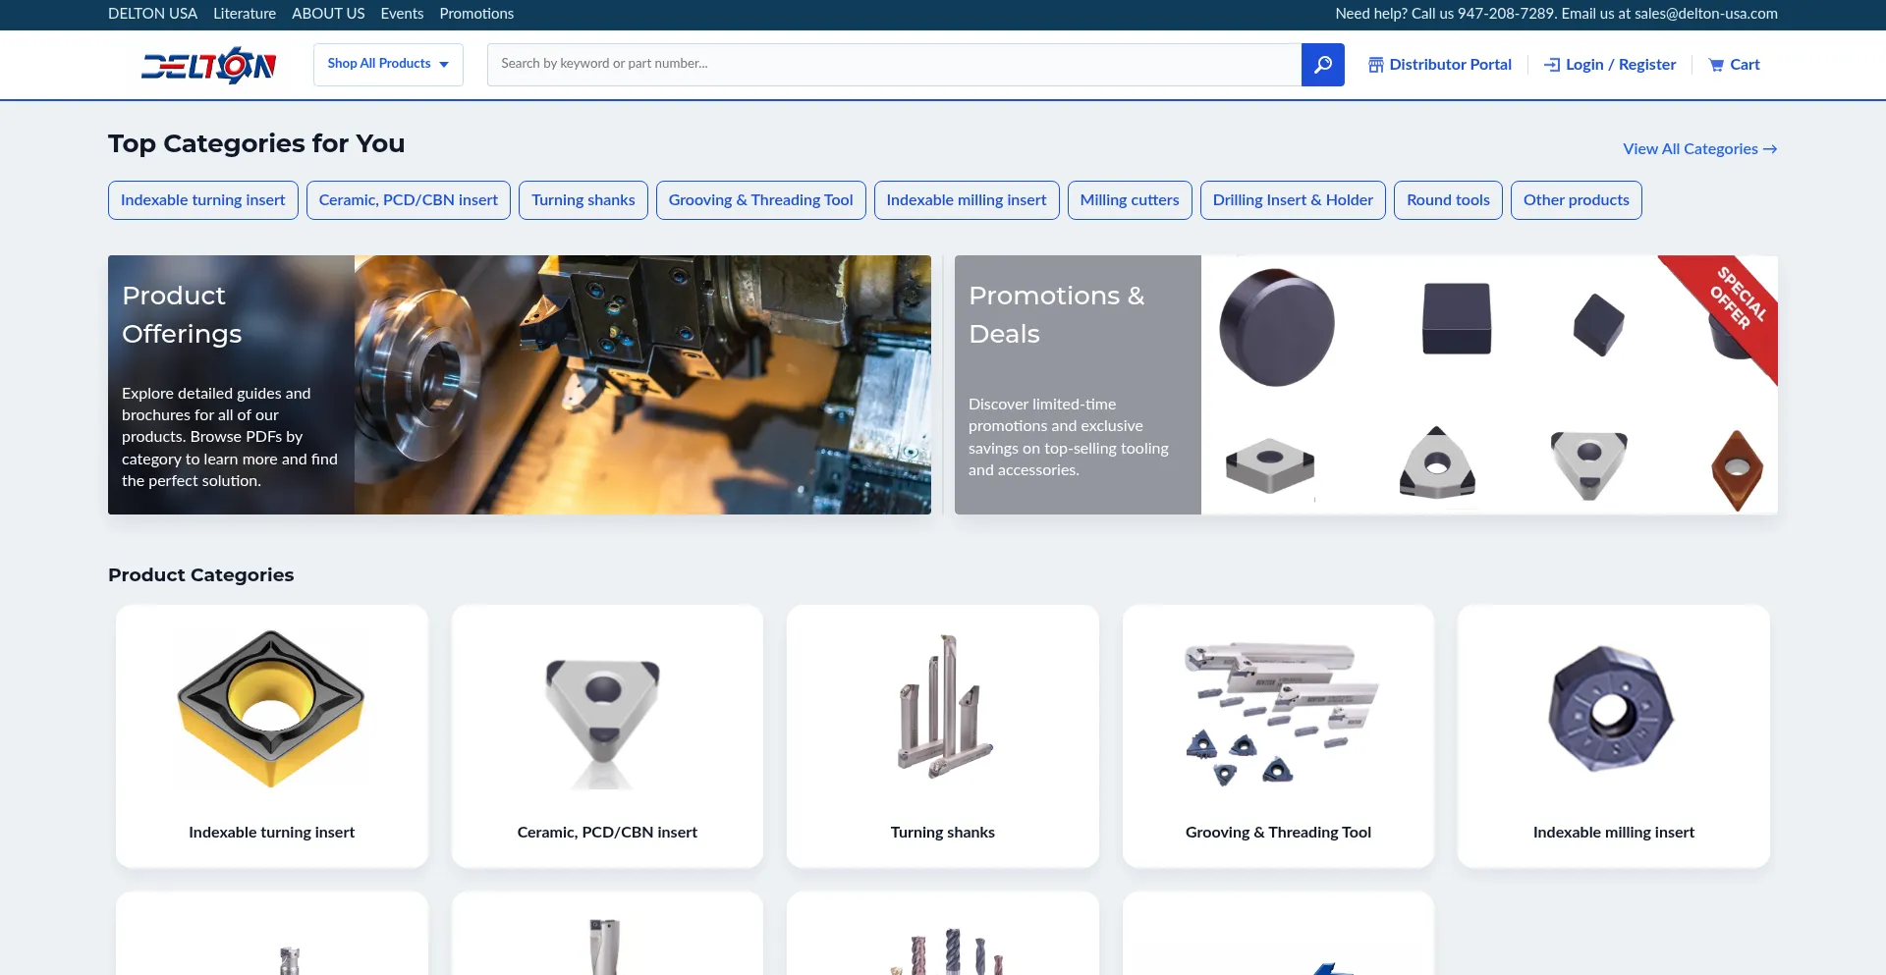This screenshot has height=975, width=1886.
Task: Select Grooving & Threading Tool chip
Action: coord(761,200)
